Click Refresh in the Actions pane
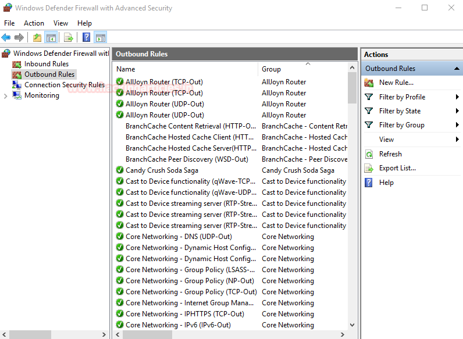Image resolution: width=463 pixels, height=339 pixels. [390, 154]
